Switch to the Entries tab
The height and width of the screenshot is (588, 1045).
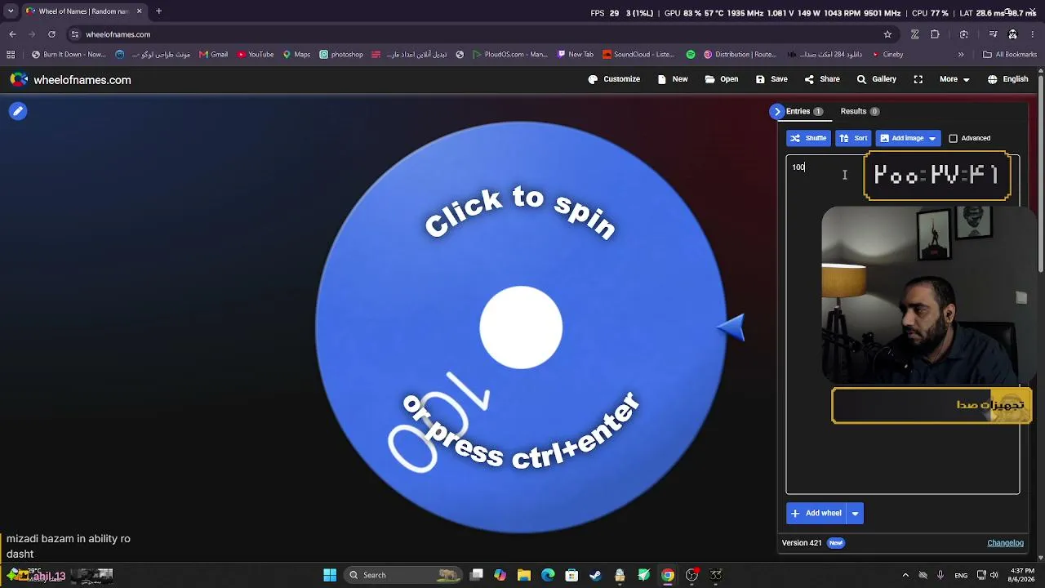point(804,111)
